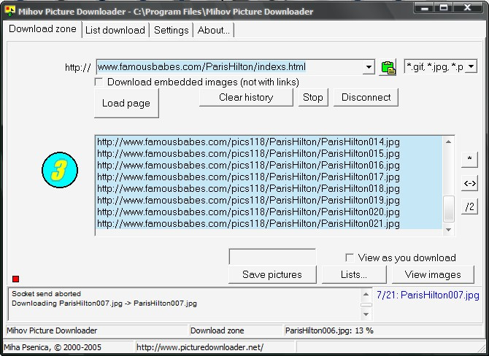489x356 pixels.
Task: Open the Lists... button
Action: tap(354, 274)
